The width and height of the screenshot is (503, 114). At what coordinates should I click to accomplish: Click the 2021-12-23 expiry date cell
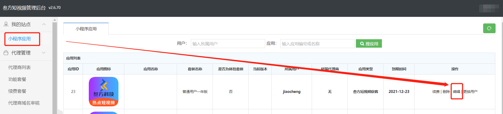coord(399,92)
